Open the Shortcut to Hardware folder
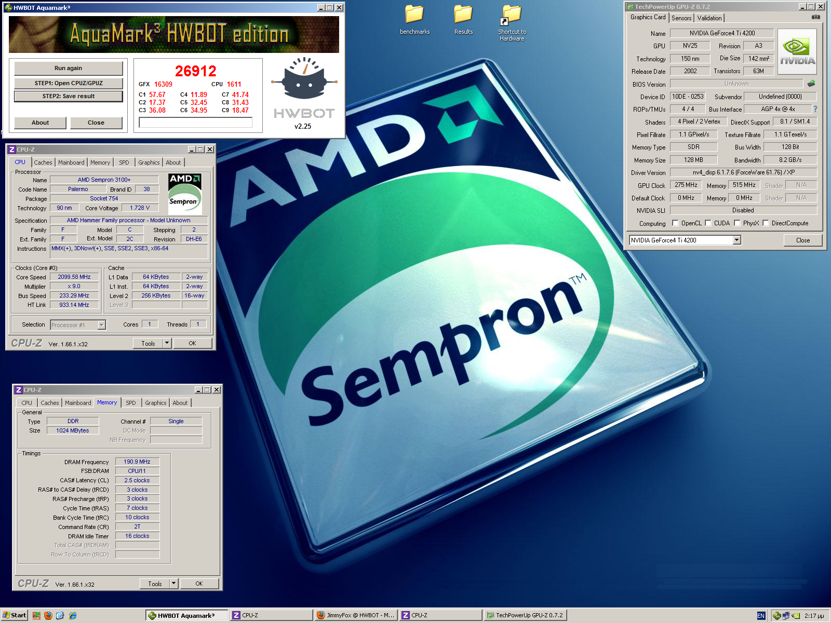 click(x=512, y=23)
